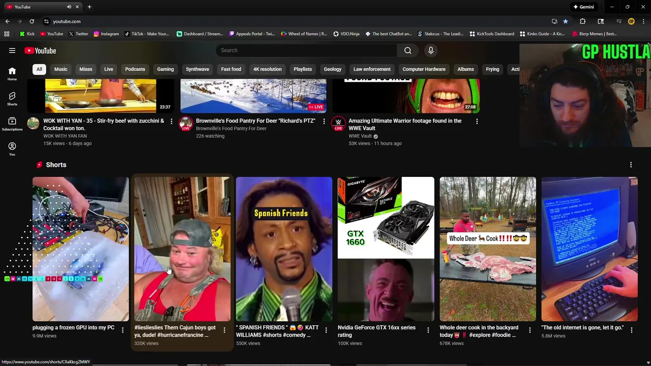Open options for frozen GPU short
The width and height of the screenshot is (651, 366).
[x=123, y=330]
